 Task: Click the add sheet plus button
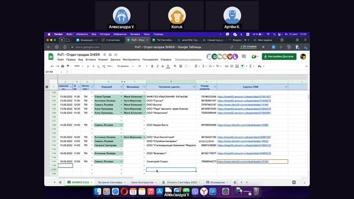(54, 182)
